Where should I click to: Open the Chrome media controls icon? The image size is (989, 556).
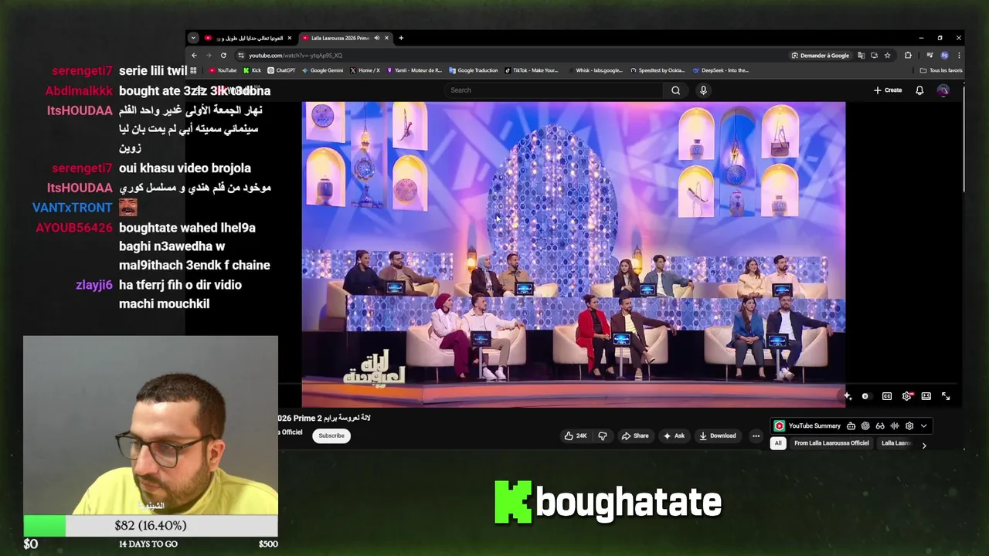[x=930, y=56]
